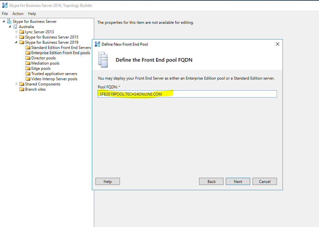Collapse the Skype for Business Server 2019 node

point(17,42)
